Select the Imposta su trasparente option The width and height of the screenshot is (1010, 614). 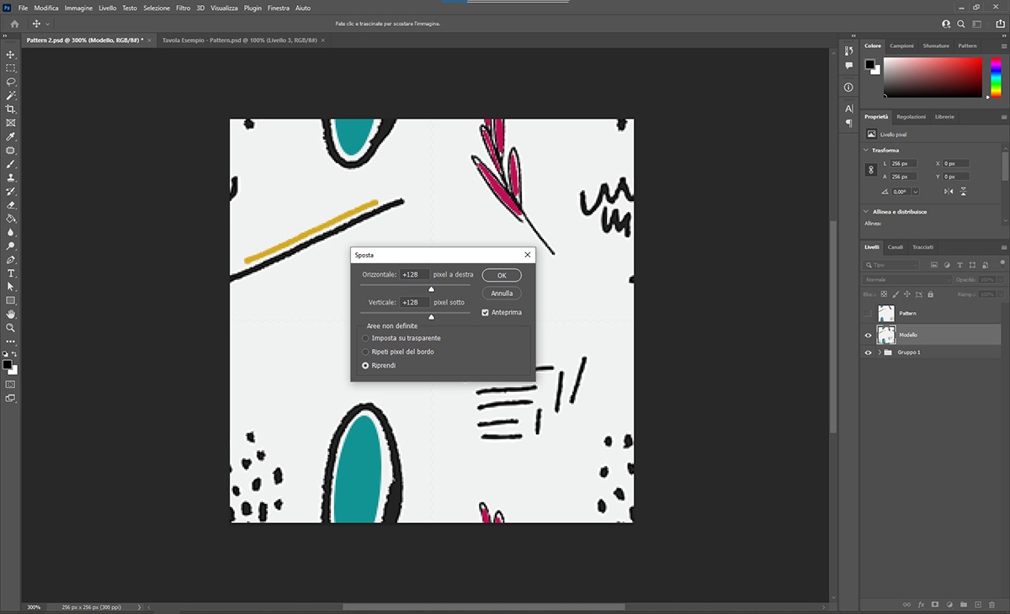[365, 337]
